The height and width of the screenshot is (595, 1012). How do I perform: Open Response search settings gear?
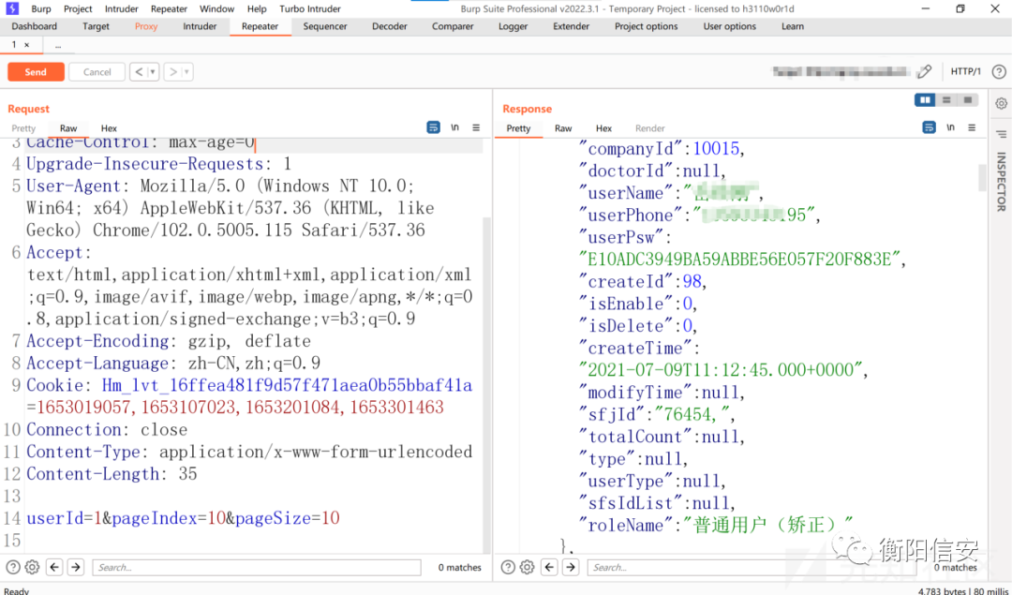(528, 567)
